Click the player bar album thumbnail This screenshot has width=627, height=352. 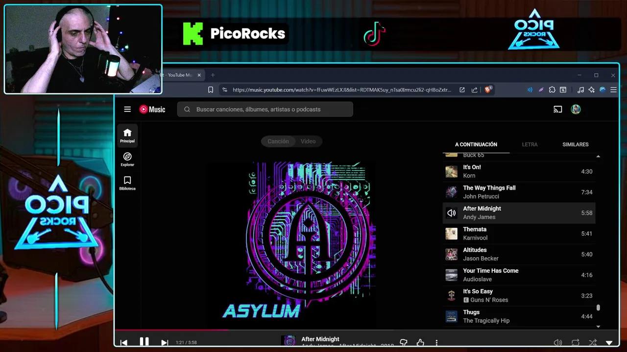click(289, 341)
